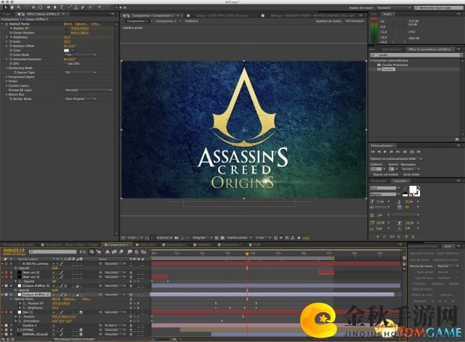Open the Paragraphe panel tab
This screenshot has height=342, width=465.
(379, 181)
